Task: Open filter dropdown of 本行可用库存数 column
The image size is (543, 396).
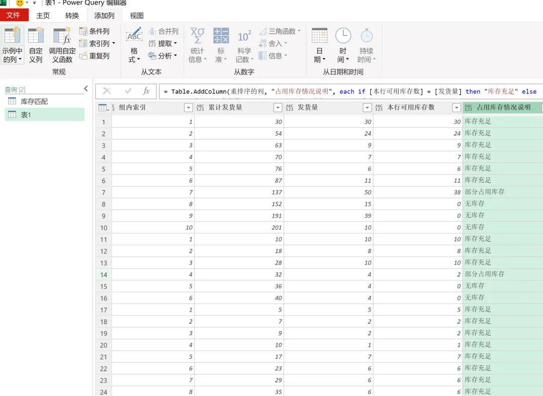Action: 457,108
